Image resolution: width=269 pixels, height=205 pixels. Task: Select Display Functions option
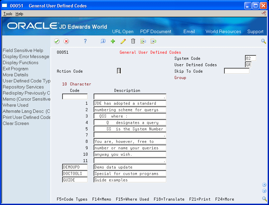click(x=21, y=62)
